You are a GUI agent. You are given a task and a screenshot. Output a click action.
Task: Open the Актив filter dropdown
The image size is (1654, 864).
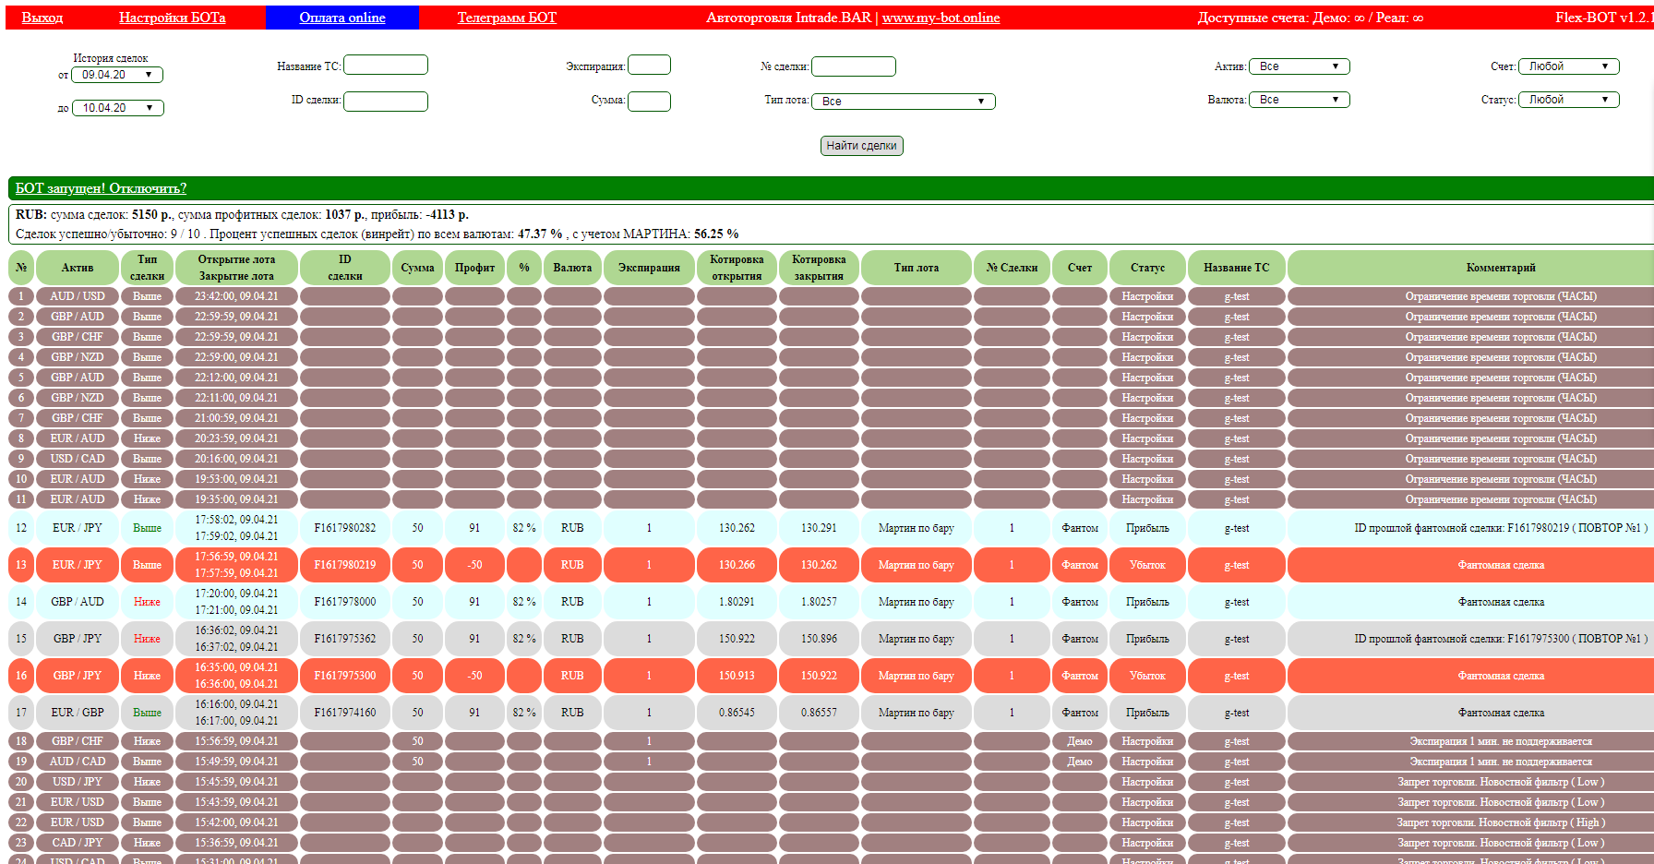coord(1300,66)
